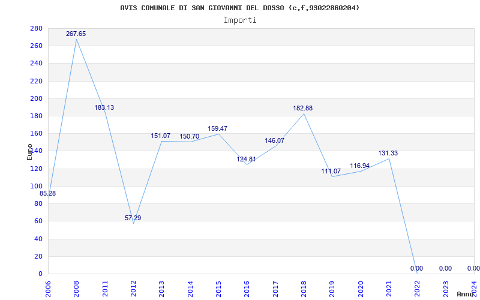Screen dimensions: 480x300
Task: Select the 180 y-axis tick label
Action: click(37, 116)
